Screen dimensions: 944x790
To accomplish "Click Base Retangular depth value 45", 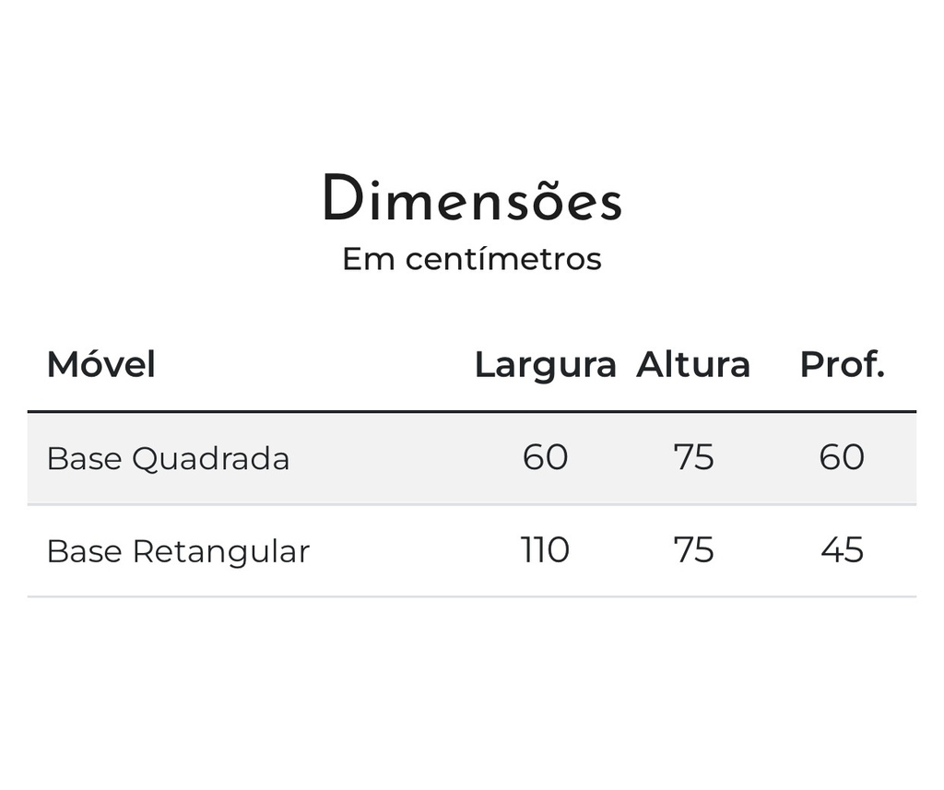I will pos(842,549).
